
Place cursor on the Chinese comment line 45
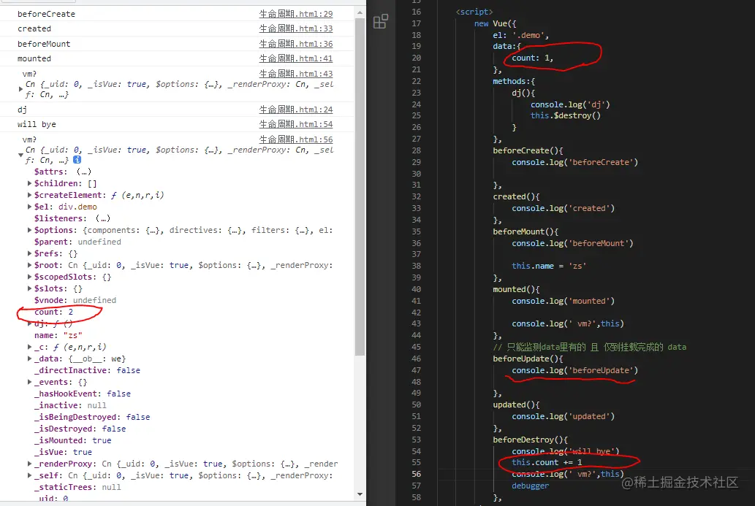point(590,347)
